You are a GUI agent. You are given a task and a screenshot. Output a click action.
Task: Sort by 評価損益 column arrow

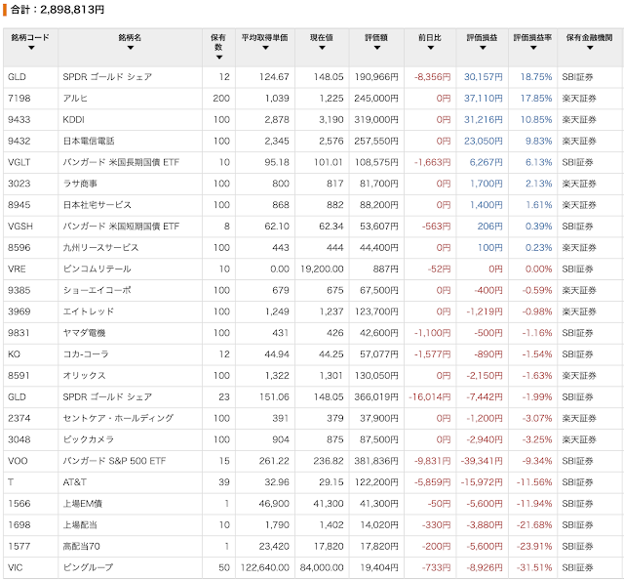483,48
